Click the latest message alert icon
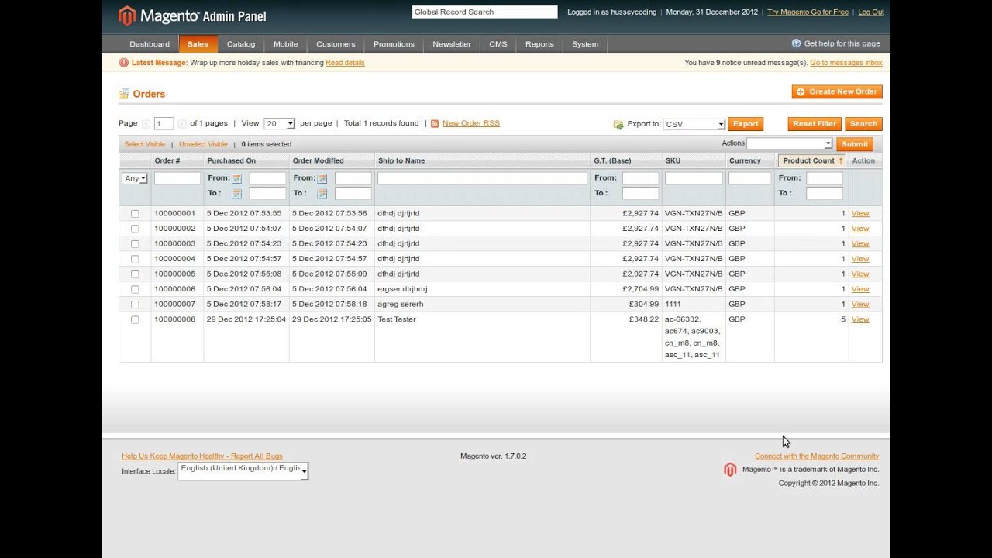 [x=124, y=63]
